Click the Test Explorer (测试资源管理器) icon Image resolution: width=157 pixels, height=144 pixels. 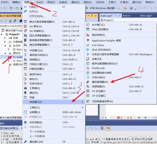[x=25, y=45]
